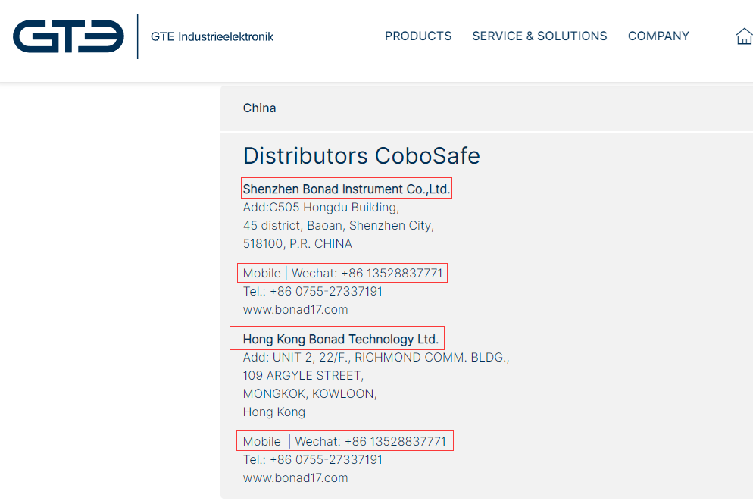The image size is (753, 504).
Task: Select Hong Kong Bonad Technology Ltd. name
Action: point(340,339)
